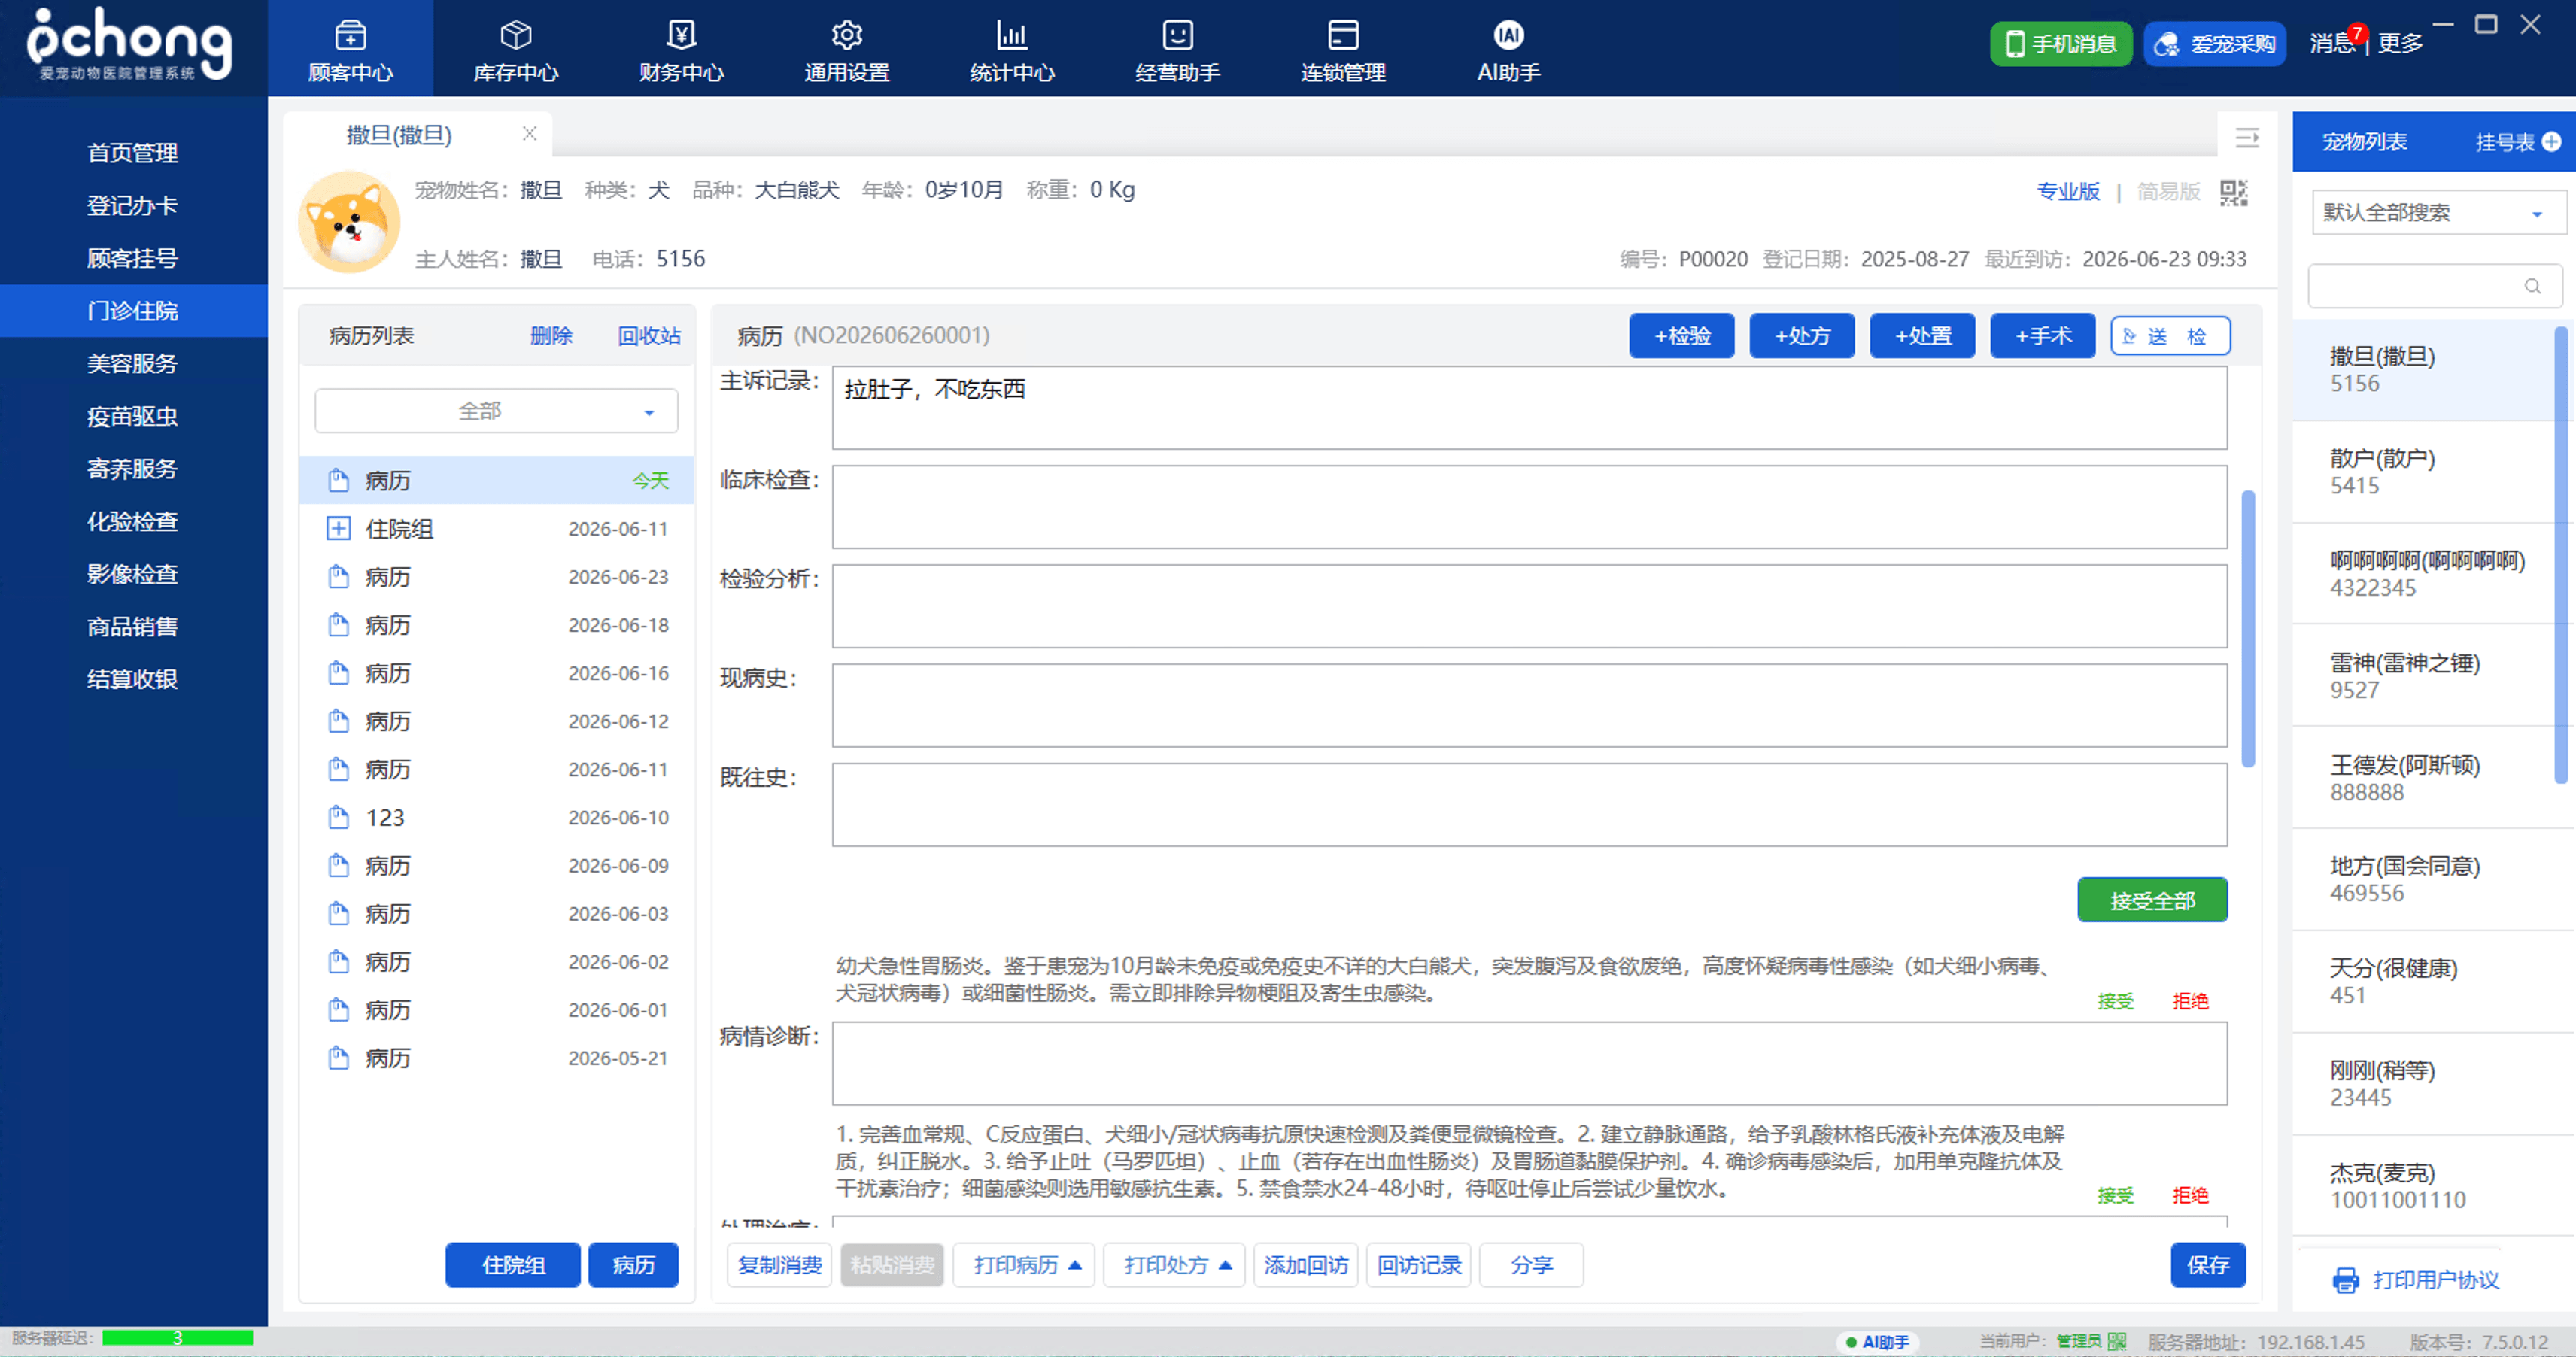2576x1357 pixels.
Task: Open the AI助手 top icon
Action: 1508,36
